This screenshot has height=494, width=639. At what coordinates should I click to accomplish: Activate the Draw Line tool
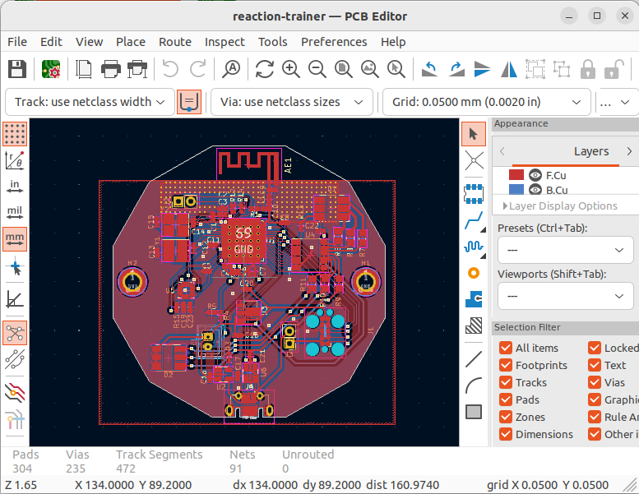474,358
